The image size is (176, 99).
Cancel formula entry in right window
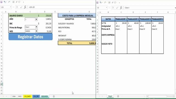point(113,8)
